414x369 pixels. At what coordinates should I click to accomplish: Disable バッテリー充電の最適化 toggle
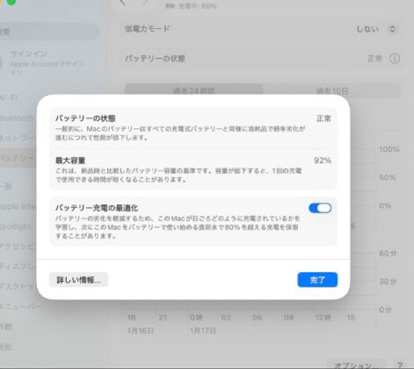(x=320, y=208)
